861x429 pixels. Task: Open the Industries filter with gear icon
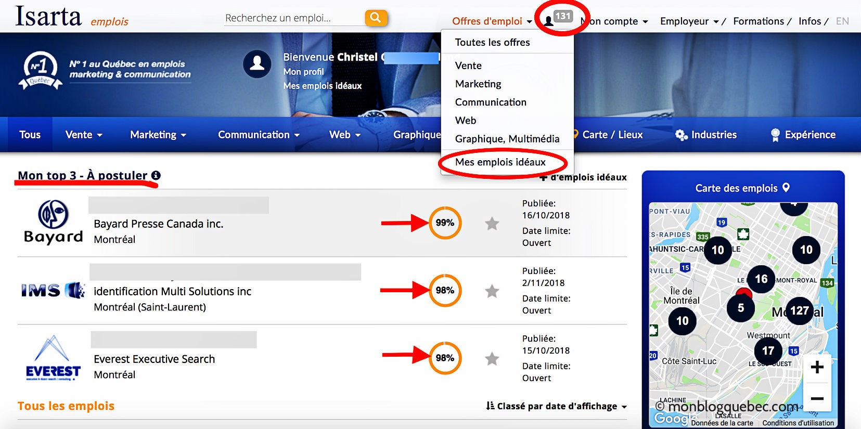[706, 135]
